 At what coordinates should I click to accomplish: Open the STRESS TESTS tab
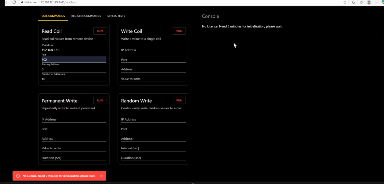[116, 16]
